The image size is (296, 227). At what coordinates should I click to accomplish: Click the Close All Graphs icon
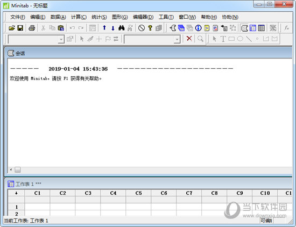273,28
